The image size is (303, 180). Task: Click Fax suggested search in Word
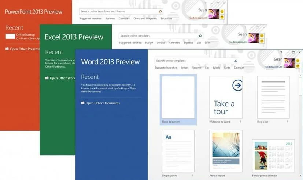[x=207, y=68]
